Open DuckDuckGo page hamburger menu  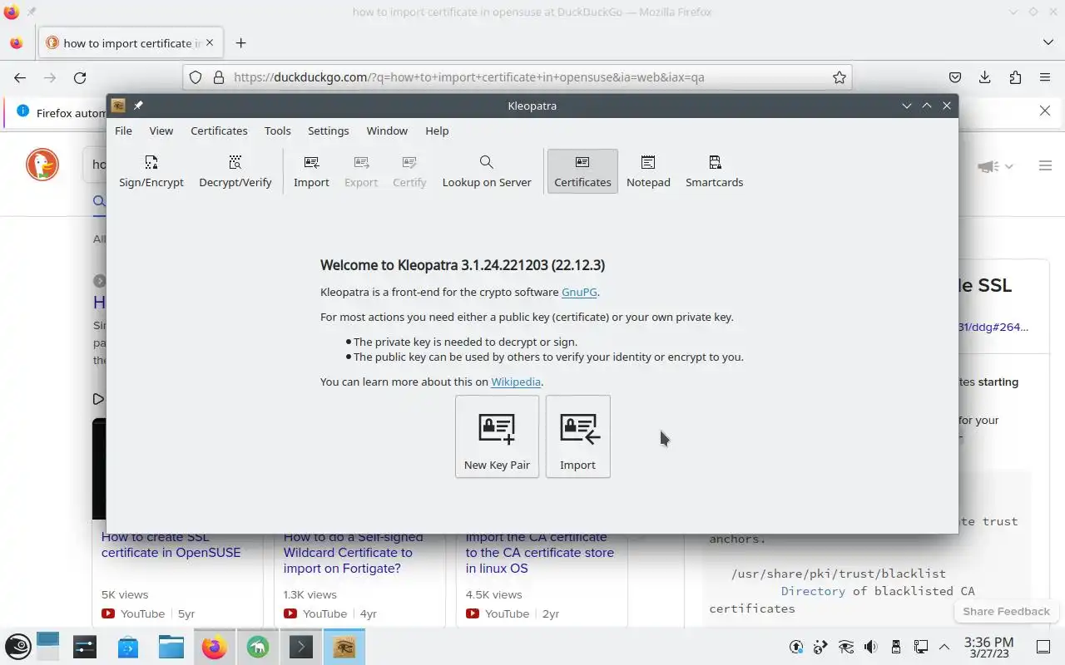[x=1045, y=165]
